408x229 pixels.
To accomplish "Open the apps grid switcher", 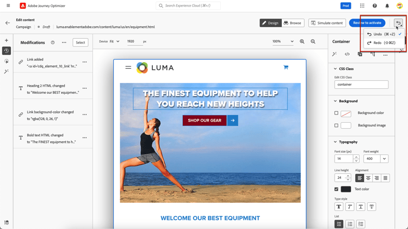I will tap(362, 5).
